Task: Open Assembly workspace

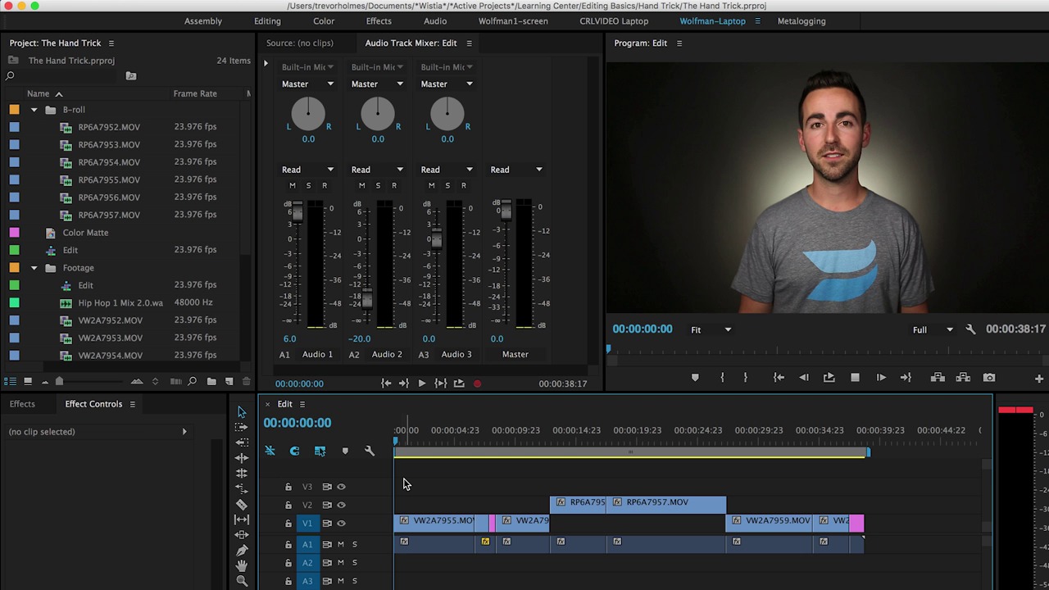Action: (x=203, y=21)
